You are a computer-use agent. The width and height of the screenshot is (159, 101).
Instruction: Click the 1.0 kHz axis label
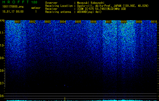point(2,45)
